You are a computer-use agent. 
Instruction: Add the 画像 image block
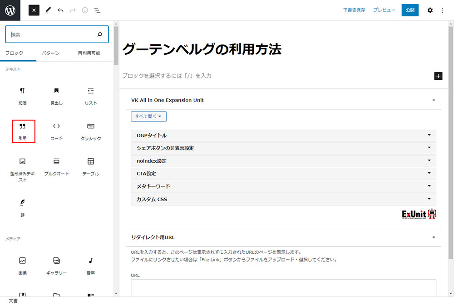click(22, 266)
